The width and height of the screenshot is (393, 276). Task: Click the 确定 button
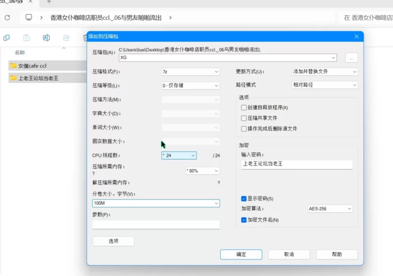pyautogui.click(x=241, y=254)
